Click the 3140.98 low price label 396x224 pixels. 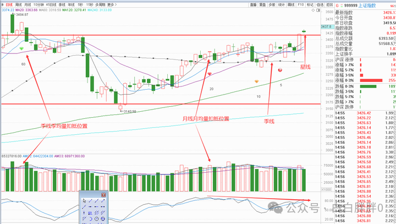[x=130, y=112]
